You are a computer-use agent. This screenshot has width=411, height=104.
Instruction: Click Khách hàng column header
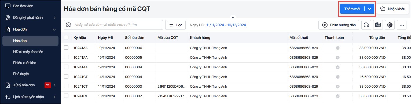click(x=200, y=38)
